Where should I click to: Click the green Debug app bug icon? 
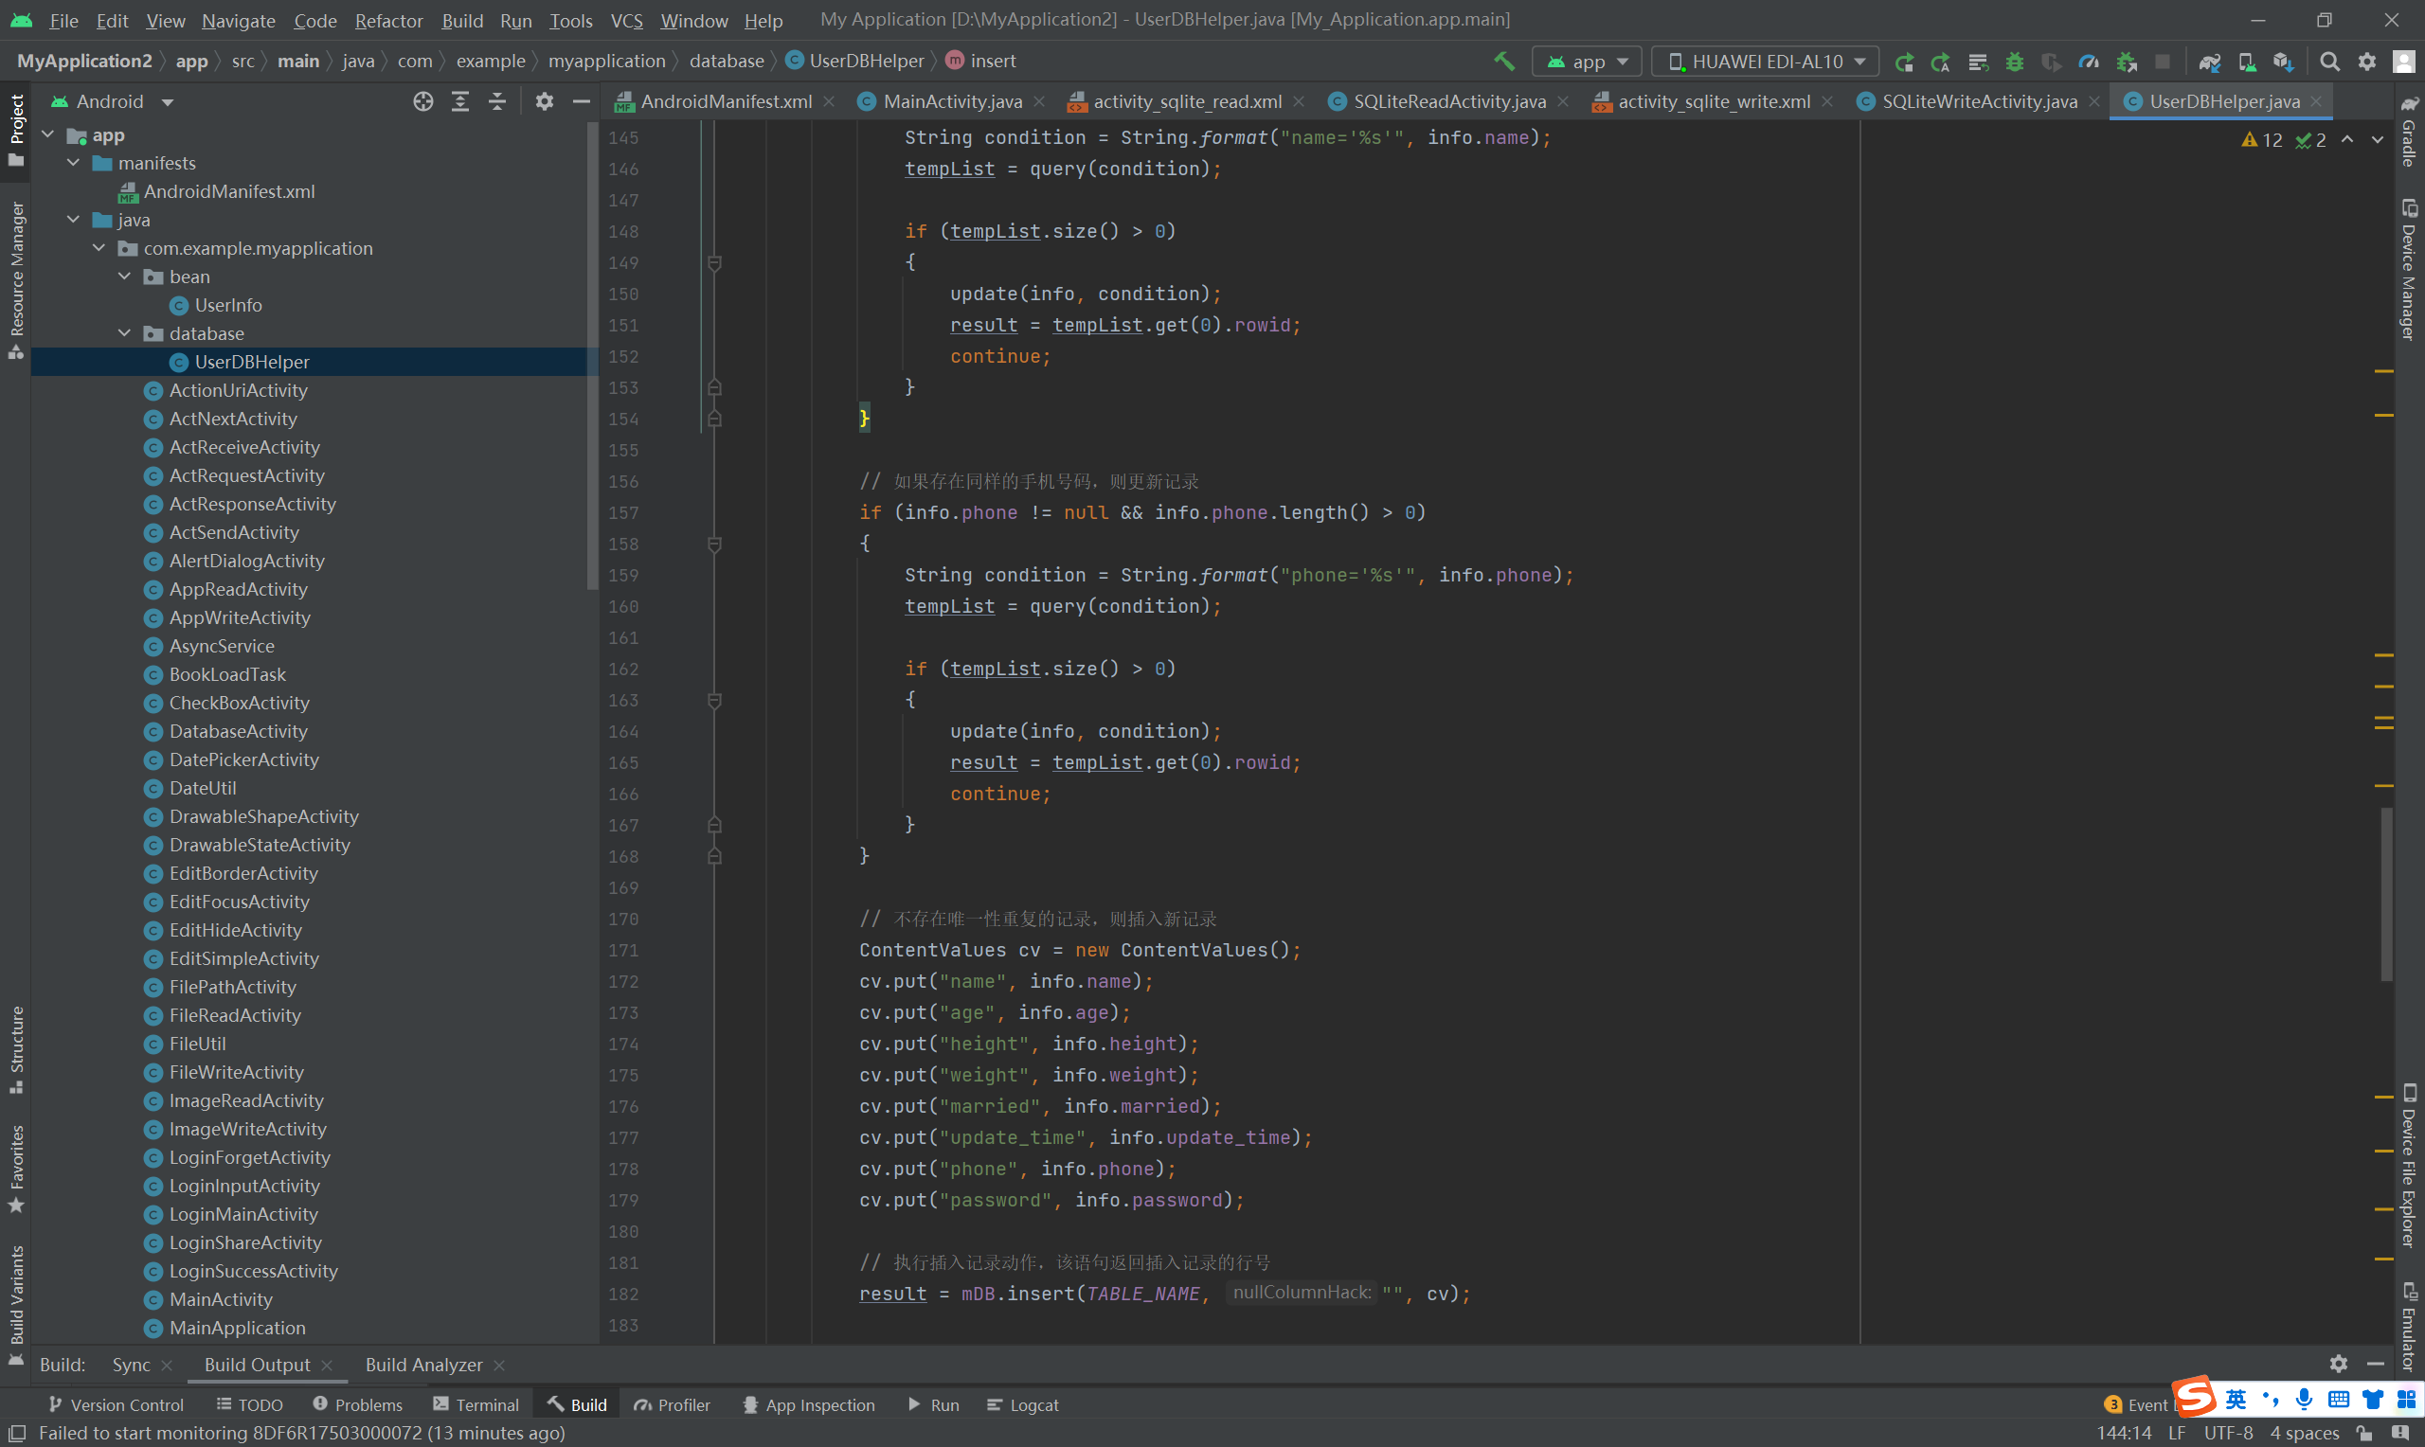click(x=2015, y=62)
